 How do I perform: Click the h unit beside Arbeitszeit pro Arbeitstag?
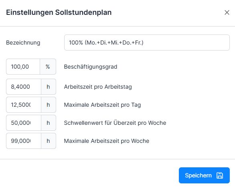pyautogui.click(x=49, y=87)
